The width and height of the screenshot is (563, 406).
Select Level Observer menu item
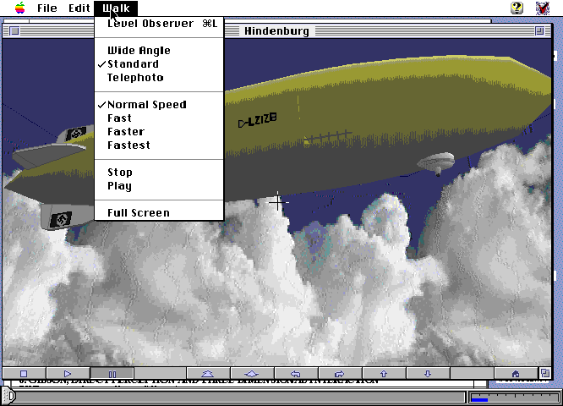150,24
